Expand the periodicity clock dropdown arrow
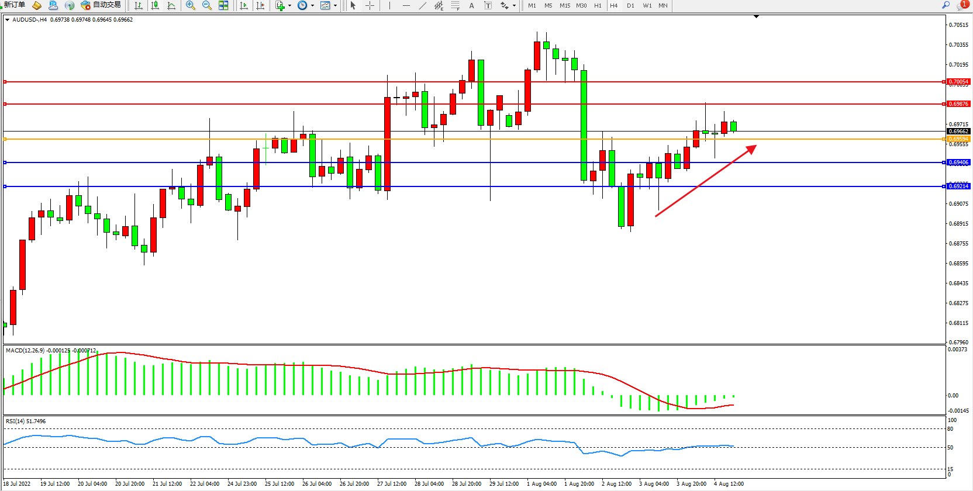The image size is (973, 491). point(313,6)
